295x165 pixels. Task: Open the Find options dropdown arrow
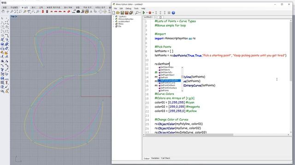click(140, 13)
